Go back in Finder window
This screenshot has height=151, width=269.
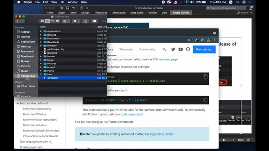17,21
